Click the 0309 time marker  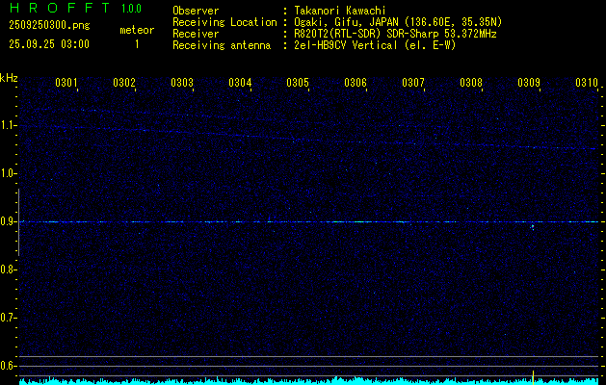[x=529, y=83]
